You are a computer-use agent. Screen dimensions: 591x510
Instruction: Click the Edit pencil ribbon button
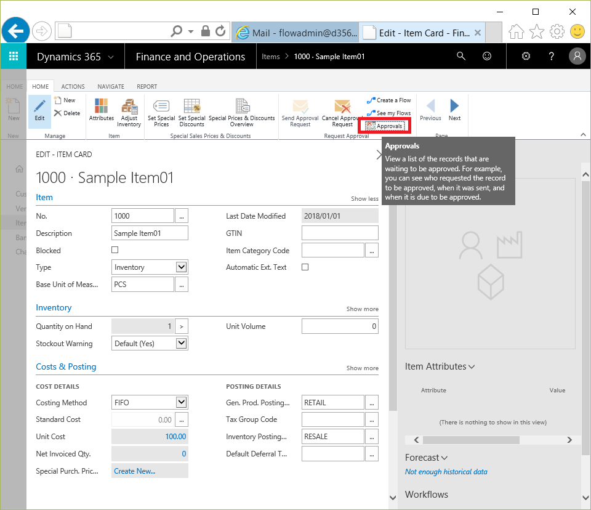click(x=39, y=110)
